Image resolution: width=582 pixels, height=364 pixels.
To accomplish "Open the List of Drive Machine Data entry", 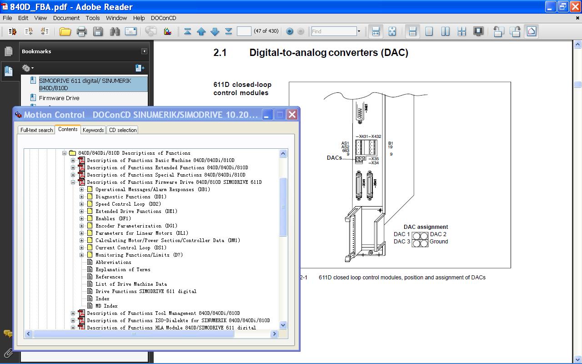I will [131, 284].
